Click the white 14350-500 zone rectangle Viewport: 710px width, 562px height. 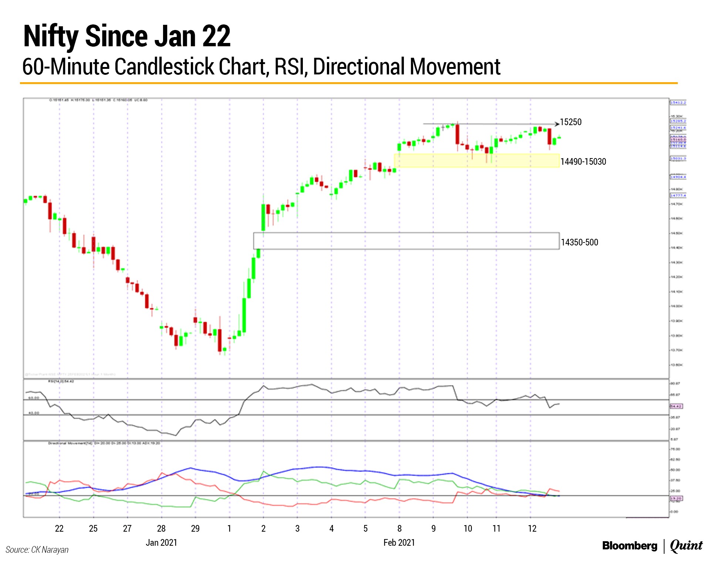[406, 241]
